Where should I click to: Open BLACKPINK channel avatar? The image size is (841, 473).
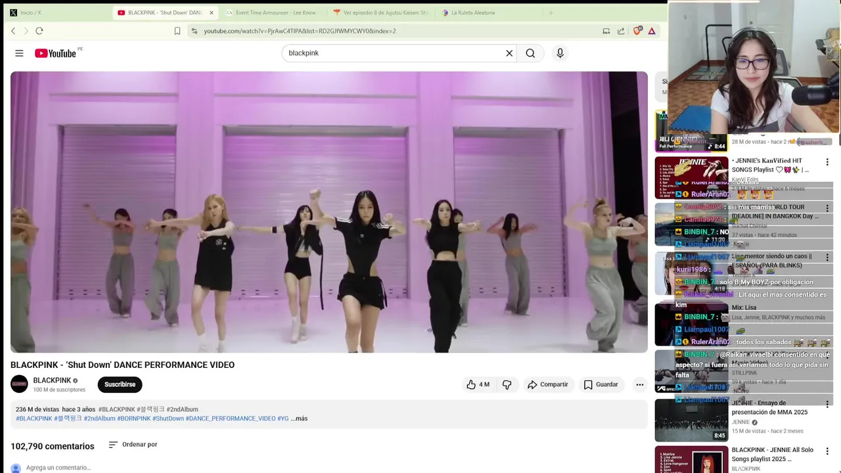pyautogui.click(x=19, y=384)
